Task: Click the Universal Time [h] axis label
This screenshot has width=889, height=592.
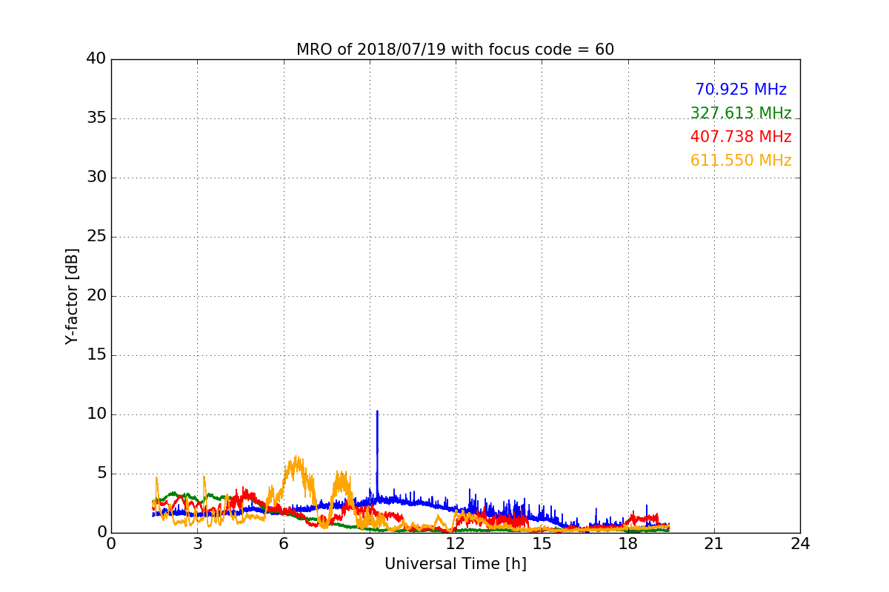Action: [x=455, y=564]
